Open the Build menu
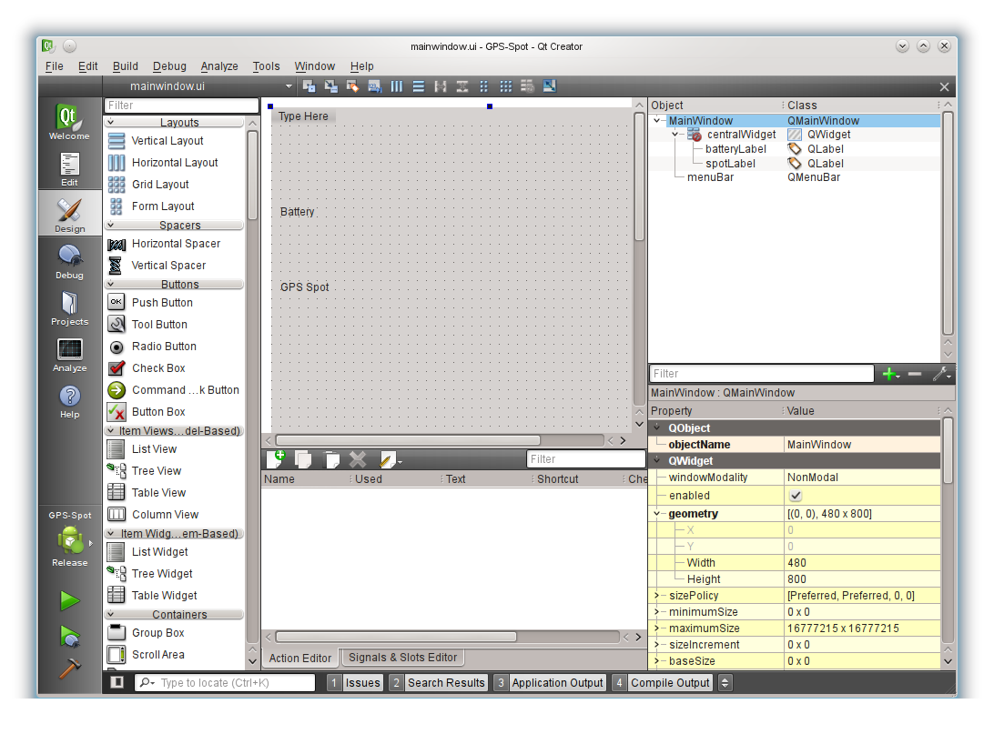Image resolution: width=994 pixels, height=734 pixels. pos(126,65)
